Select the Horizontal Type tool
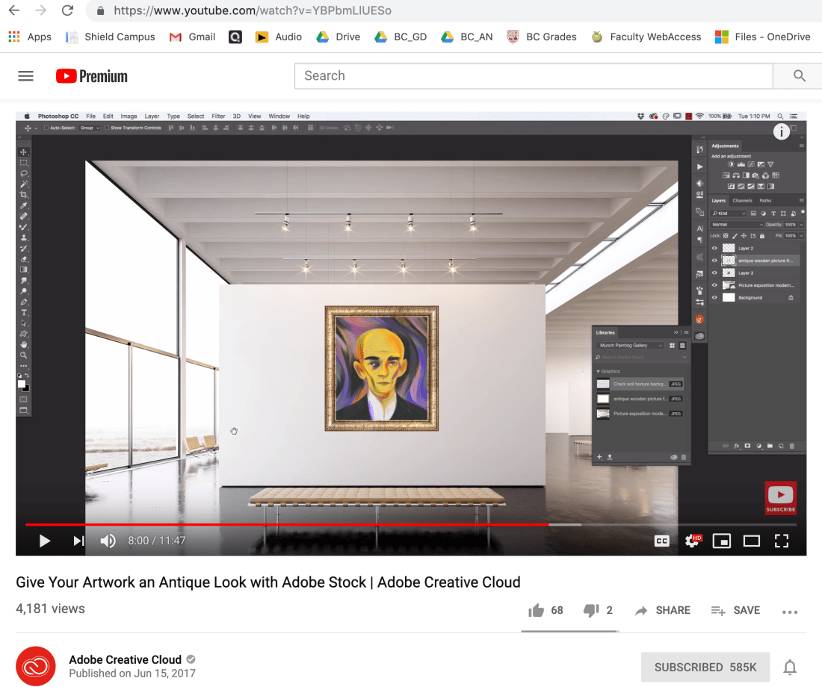Image resolution: width=822 pixels, height=687 pixels. pyautogui.click(x=24, y=312)
